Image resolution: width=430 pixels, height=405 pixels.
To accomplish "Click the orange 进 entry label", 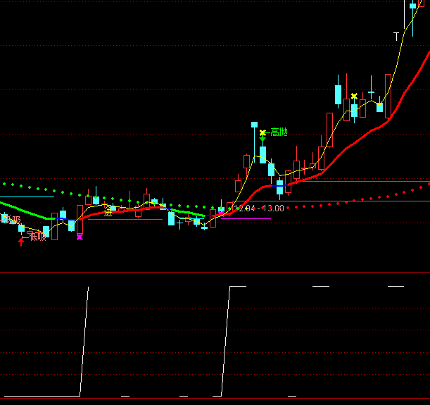I will point(108,211).
